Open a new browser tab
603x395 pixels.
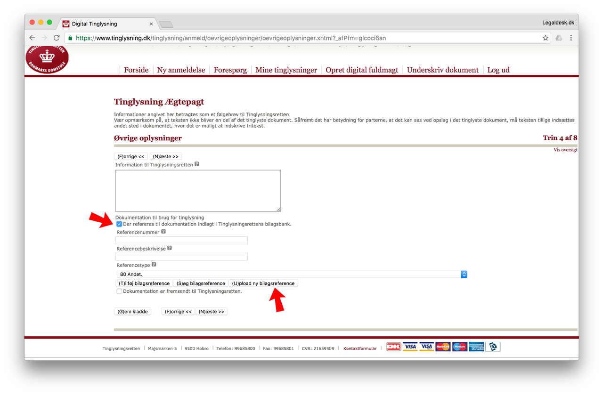coord(166,24)
